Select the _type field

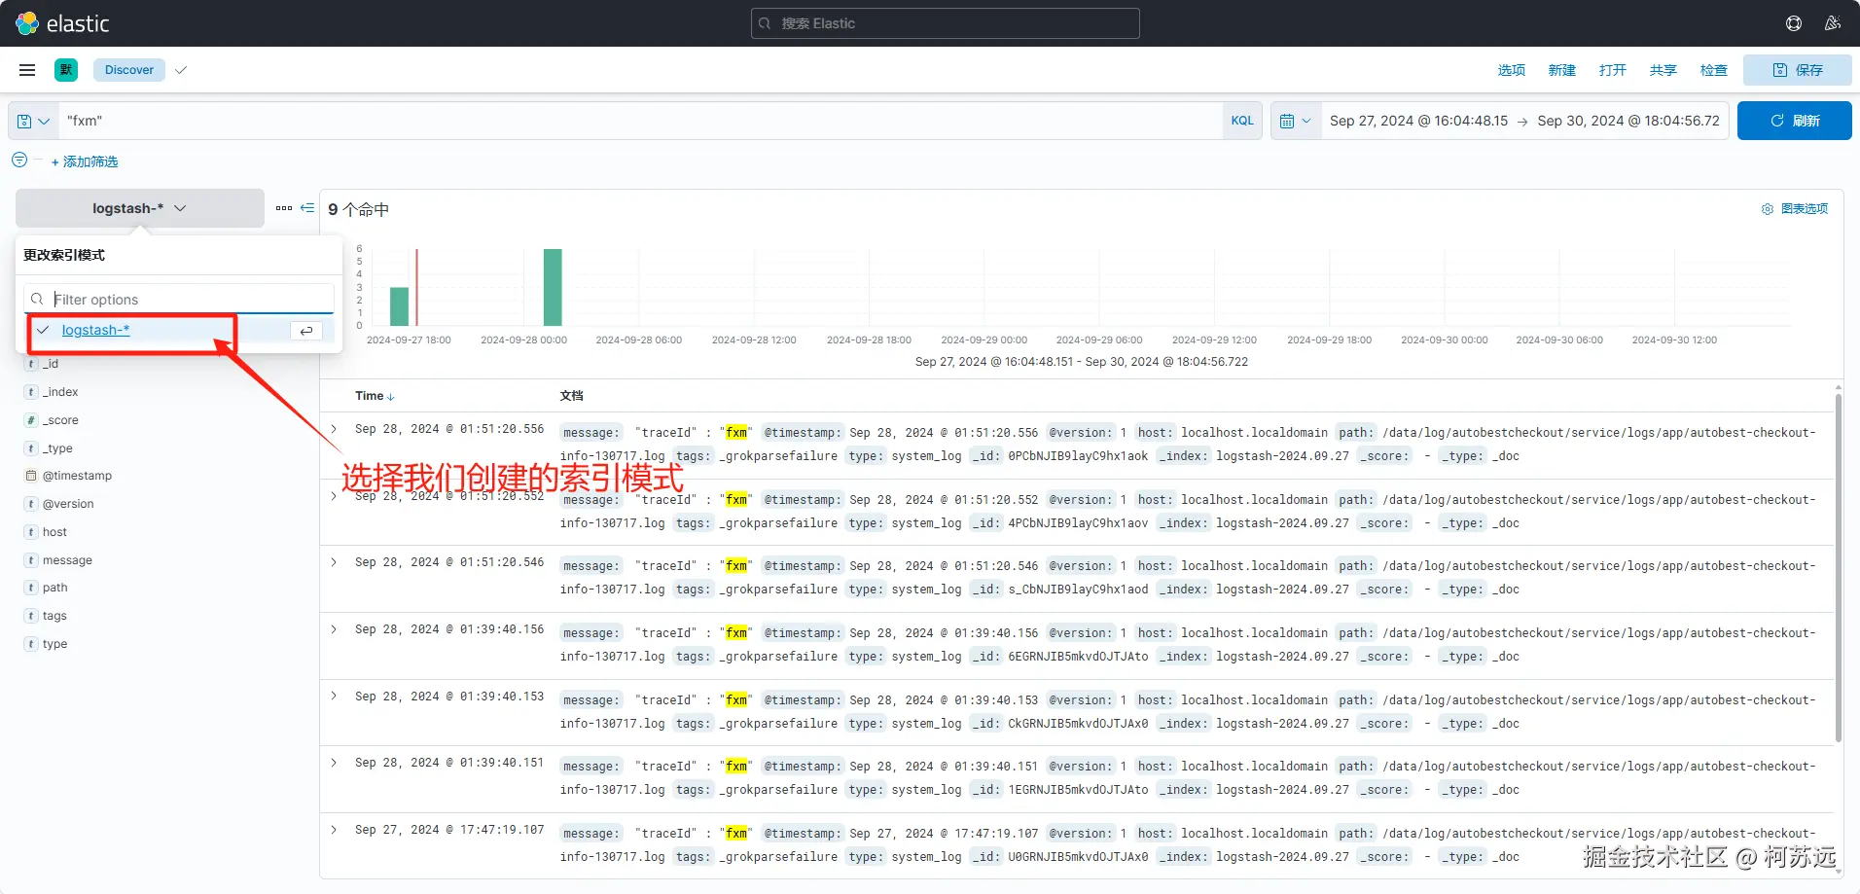pos(57,448)
